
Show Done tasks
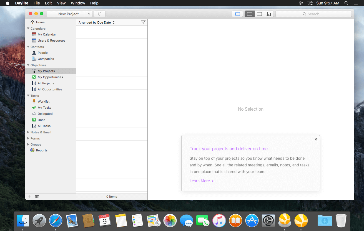(39, 120)
